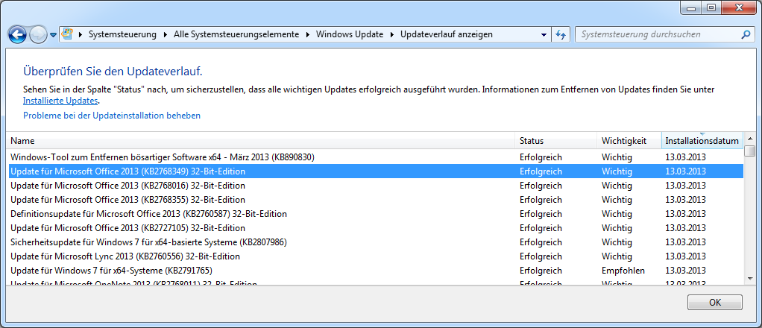Select Office 2013 update KB2768355 row
762x328 pixels.
pyautogui.click(x=375, y=199)
